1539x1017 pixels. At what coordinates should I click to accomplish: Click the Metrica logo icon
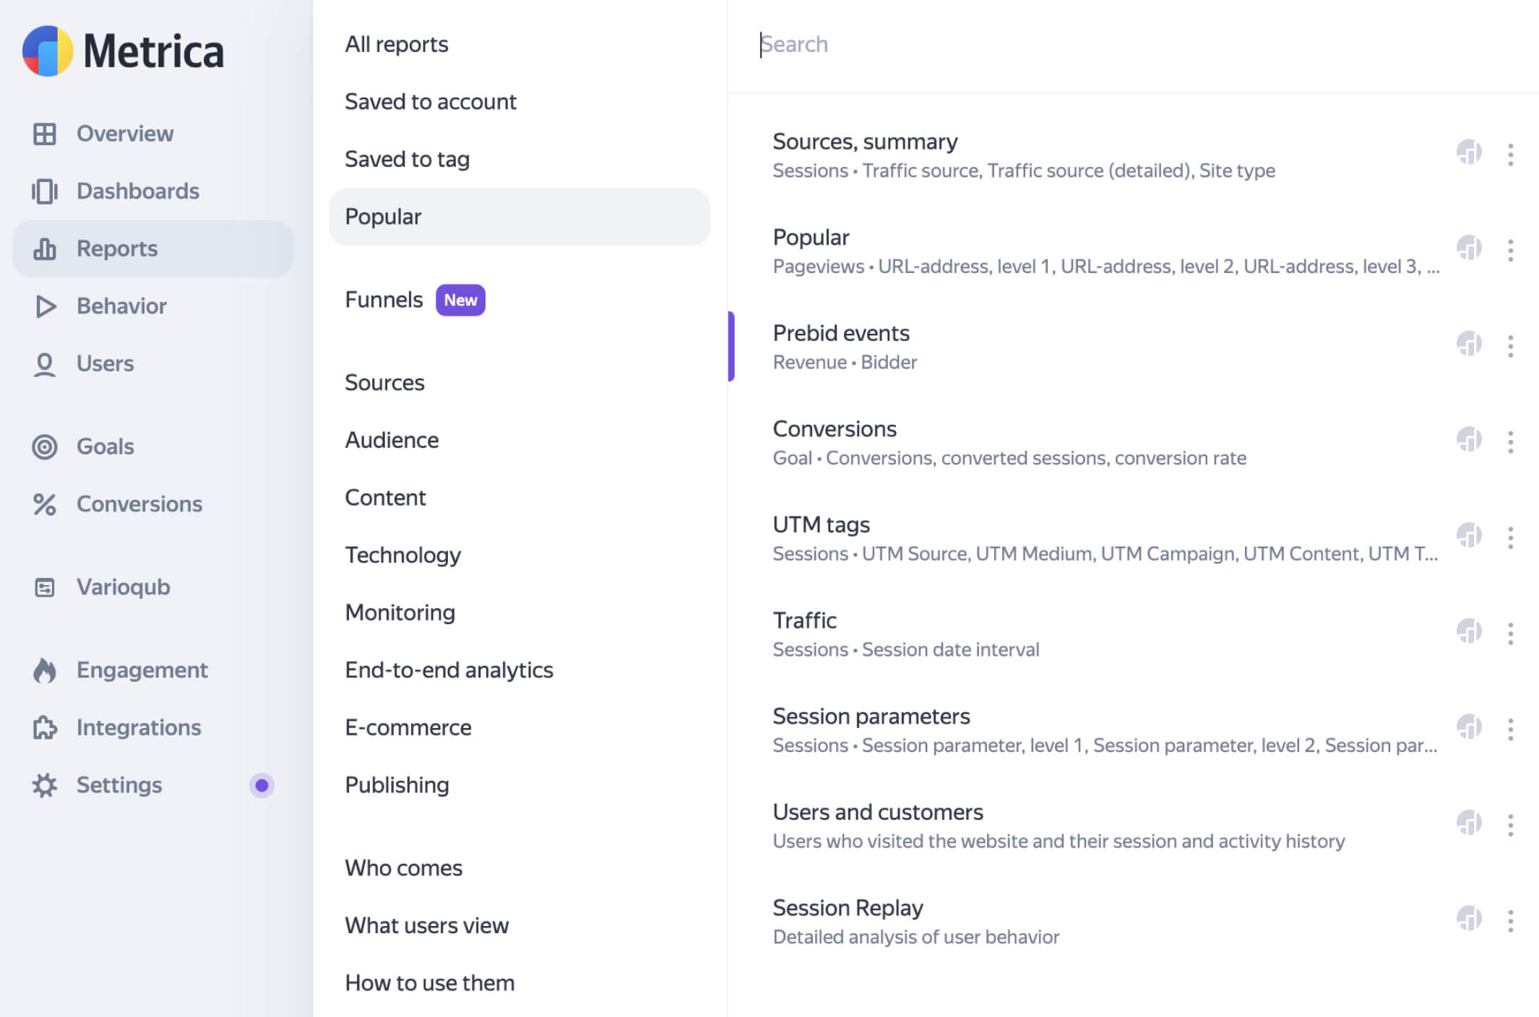click(x=48, y=51)
